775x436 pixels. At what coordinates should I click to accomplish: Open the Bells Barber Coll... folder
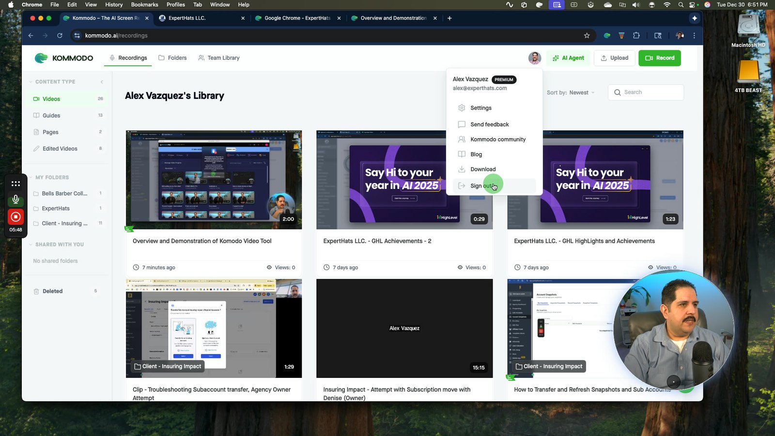click(x=67, y=193)
